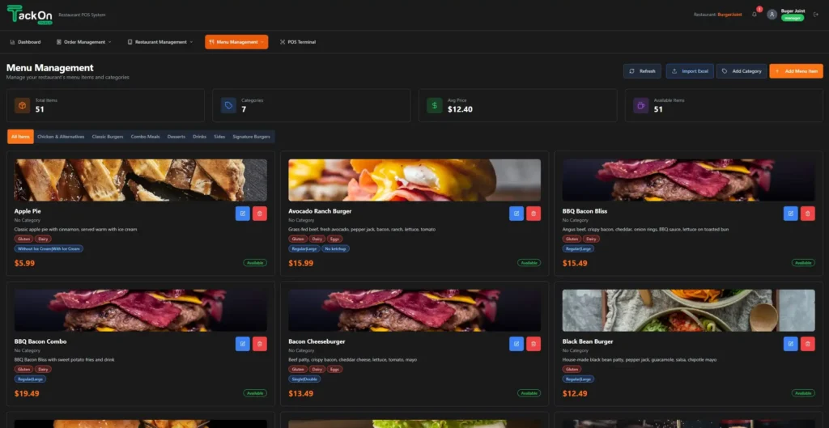The width and height of the screenshot is (829, 428).
Task: Edit the BBQ Bacon Bliss item
Action: [x=791, y=214]
